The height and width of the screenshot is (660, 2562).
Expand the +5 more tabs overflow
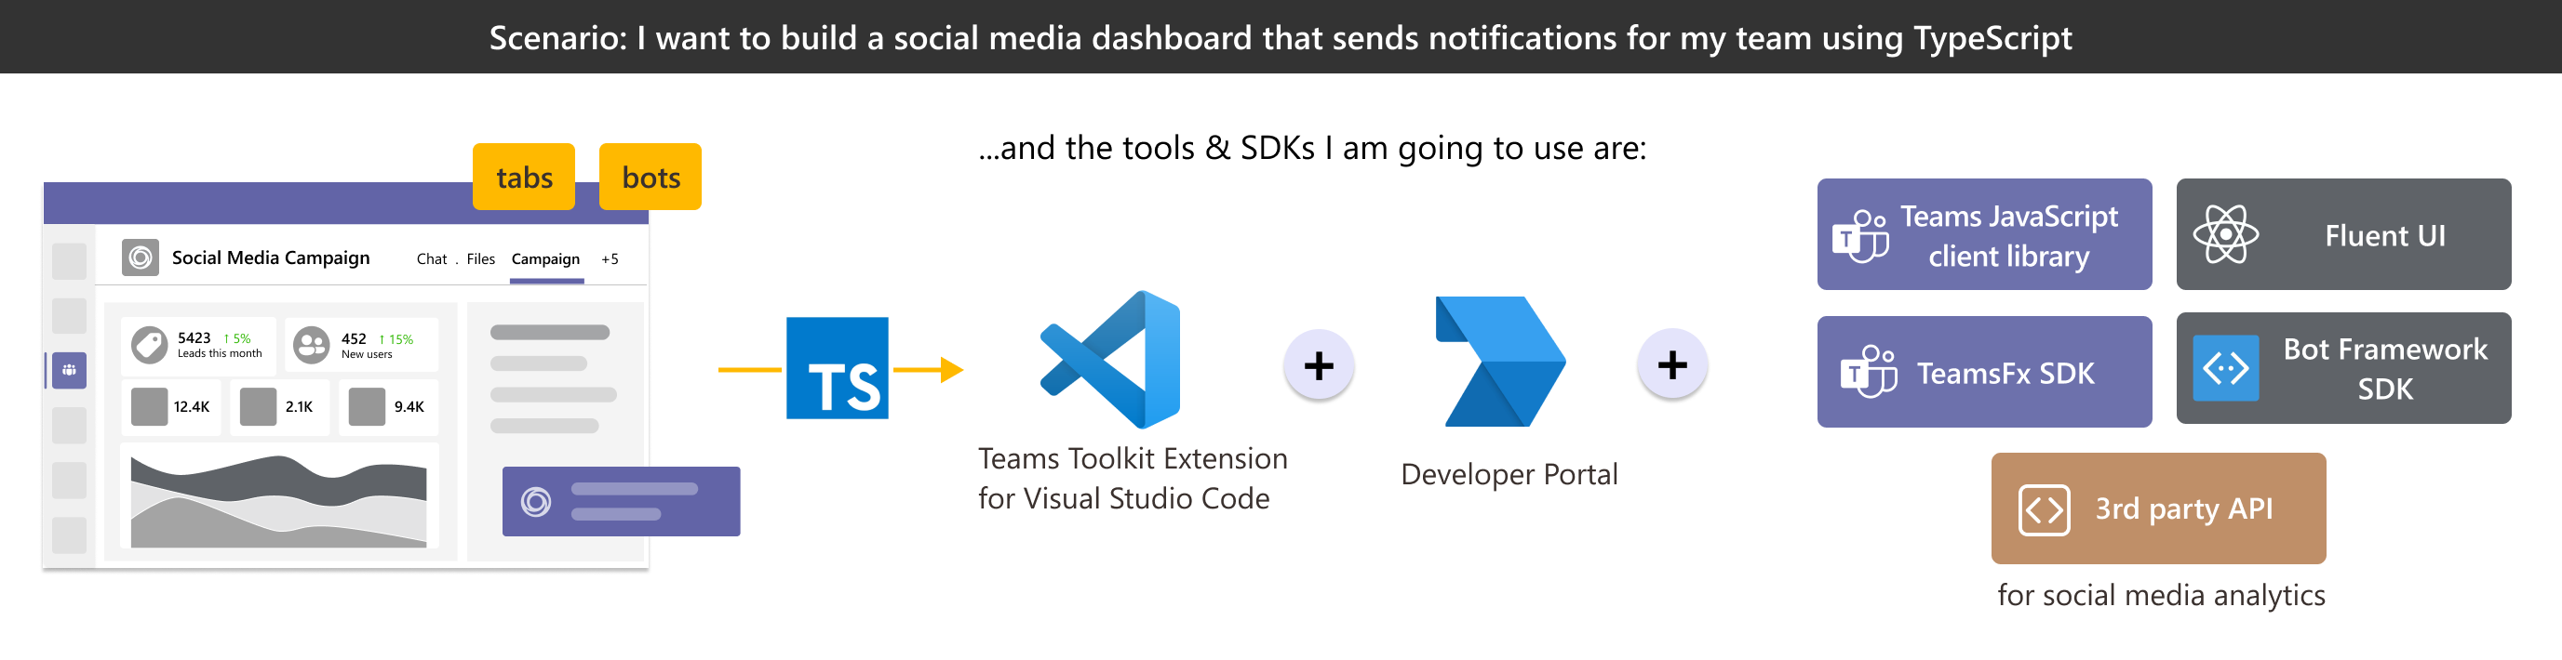pyautogui.click(x=610, y=259)
